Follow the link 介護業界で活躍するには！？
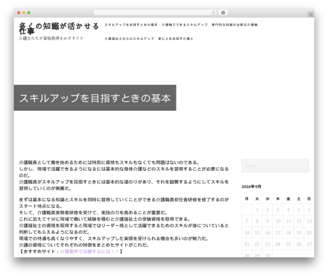The height and width of the screenshot is (277, 328). click(89, 251)
